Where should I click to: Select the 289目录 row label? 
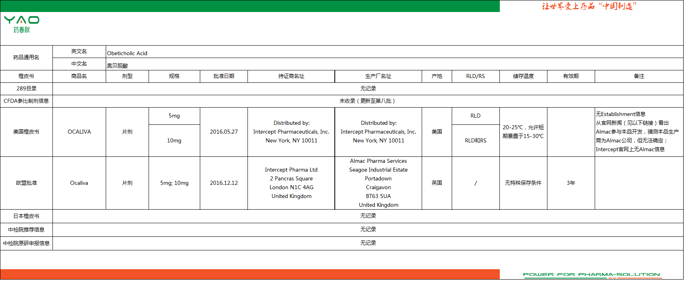(x=26, y=89)
